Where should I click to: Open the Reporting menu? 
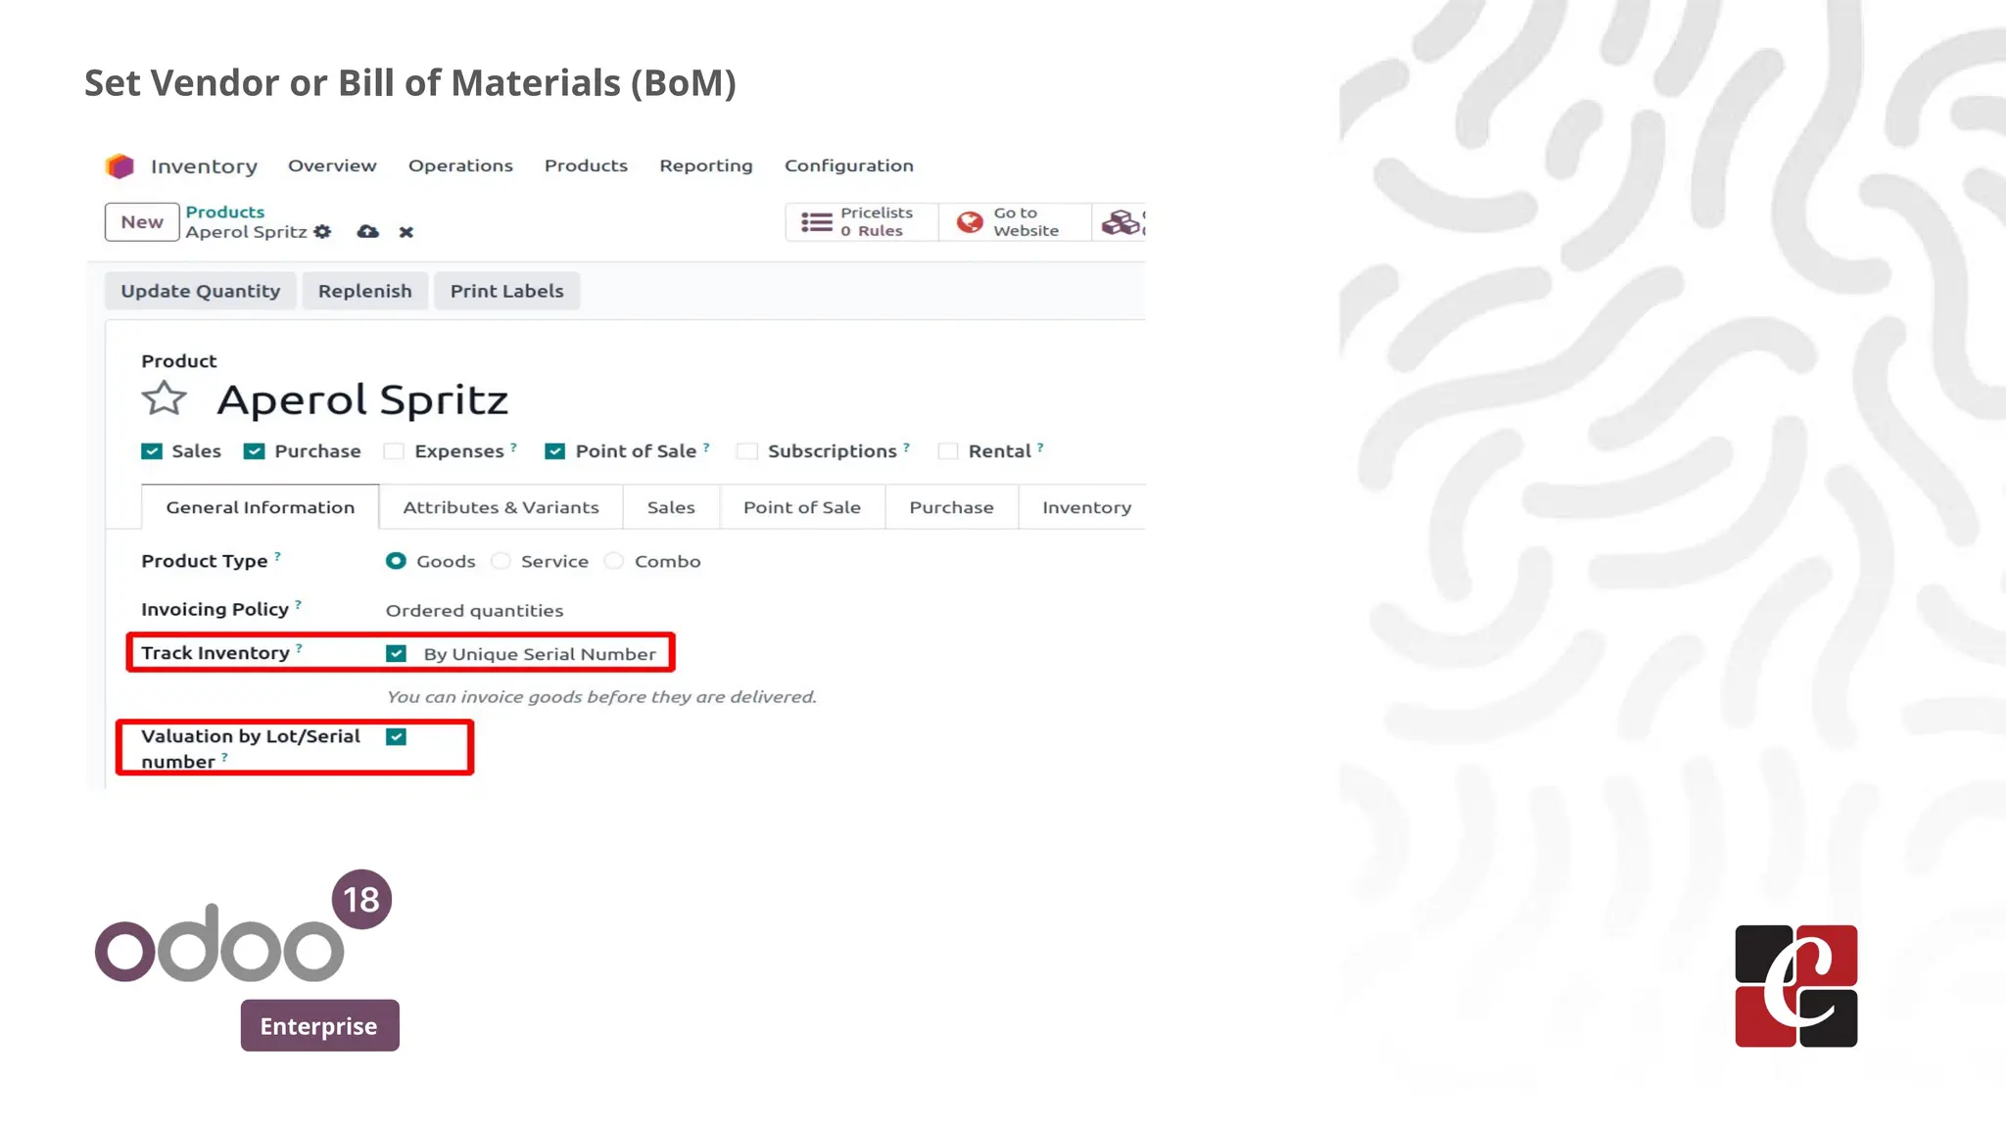[x=706, y=165]
